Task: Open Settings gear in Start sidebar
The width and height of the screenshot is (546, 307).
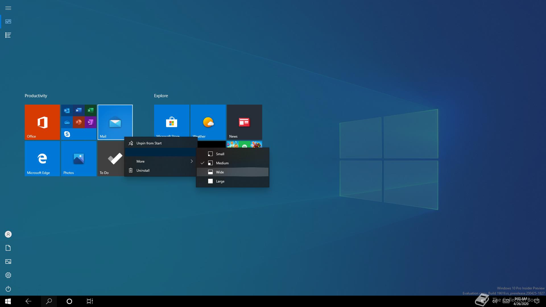Action: 8,275
